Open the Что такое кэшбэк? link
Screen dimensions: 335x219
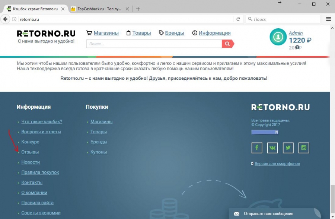tap(42, 122)
